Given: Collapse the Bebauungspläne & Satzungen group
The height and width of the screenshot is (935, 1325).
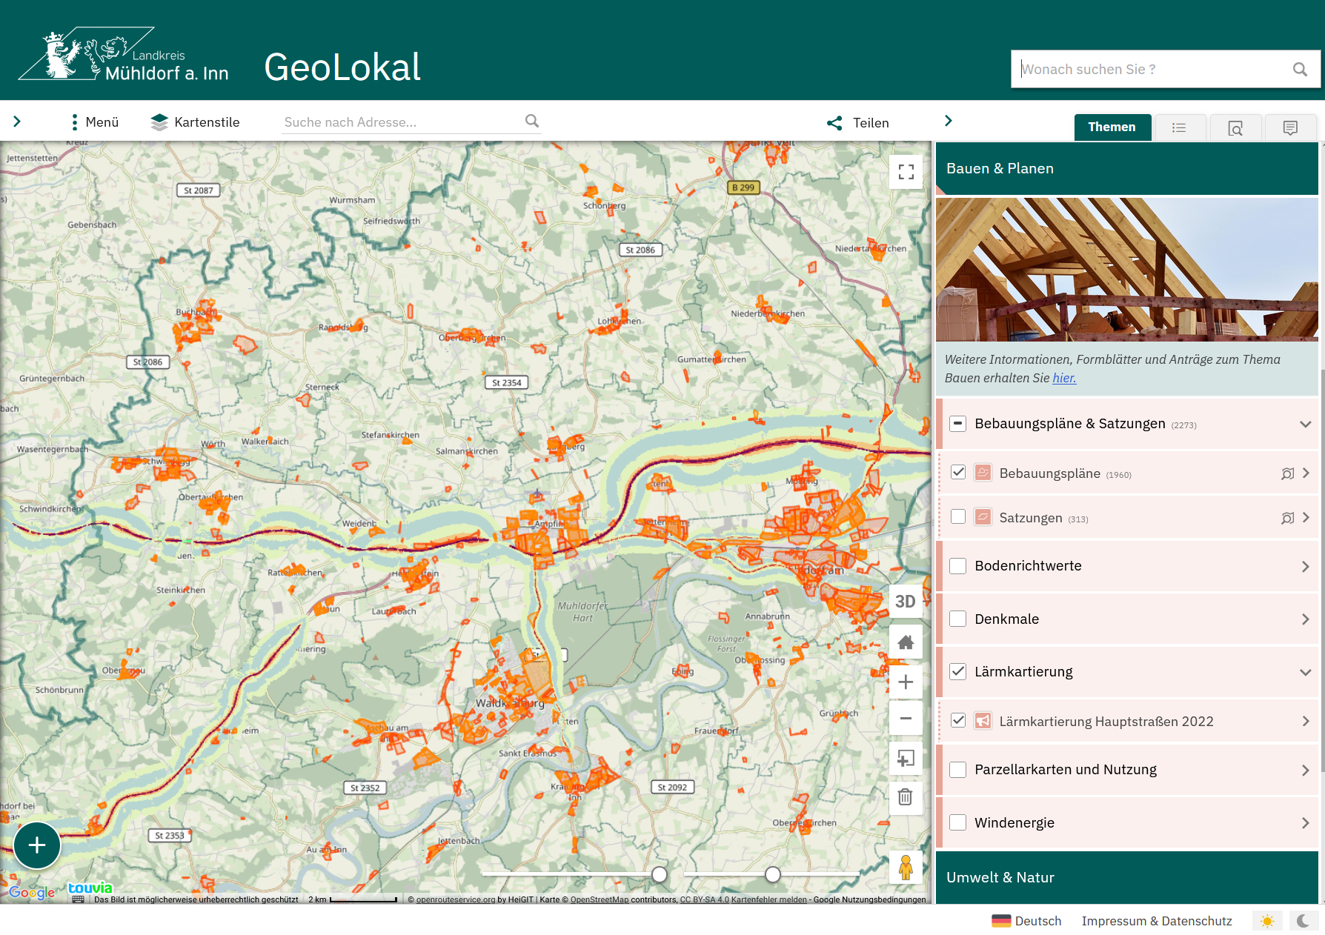Looking at the screenshot, I should 1305,424.
